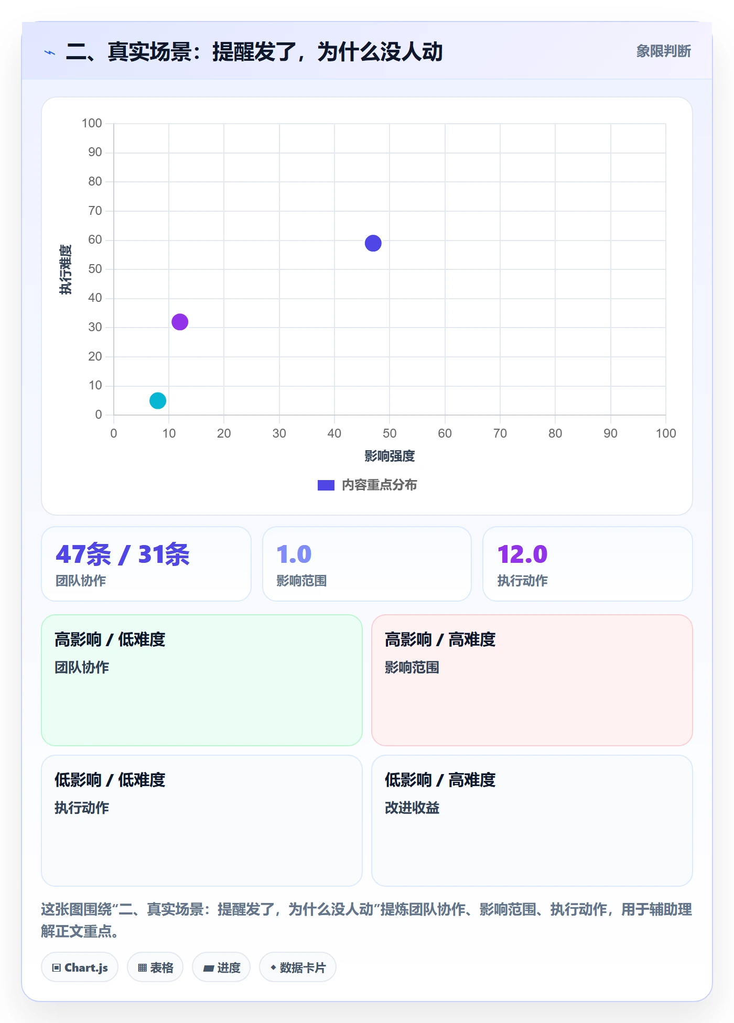Click 执行动作 text in the 低影响 / 低难度 card
Screen dimensions: 734x1023
point(82,808)
